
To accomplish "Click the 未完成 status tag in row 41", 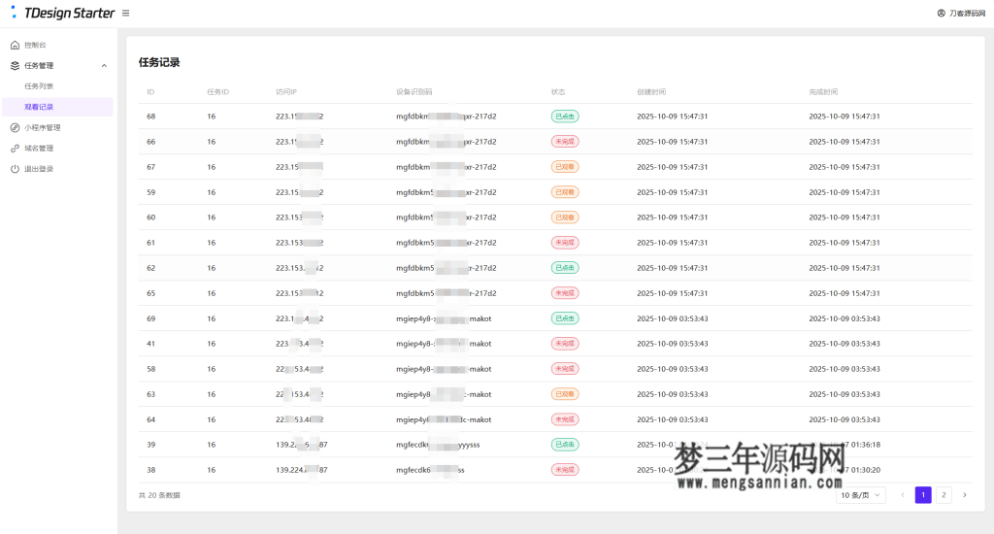I will click(565, 344).
